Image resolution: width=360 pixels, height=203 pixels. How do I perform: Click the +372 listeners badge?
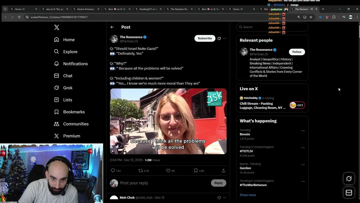click(297, 105)
